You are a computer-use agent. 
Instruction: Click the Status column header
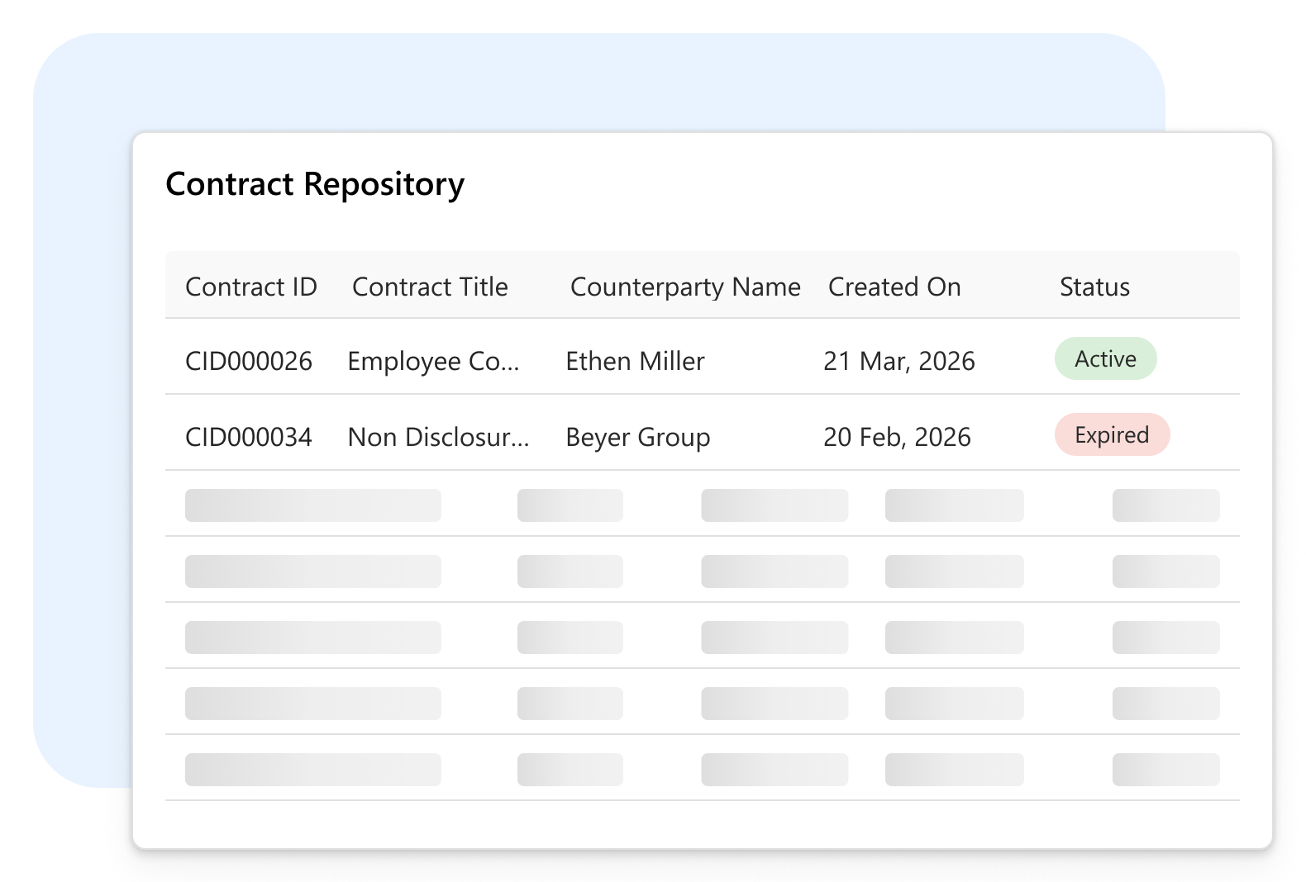pos(1094,287)
